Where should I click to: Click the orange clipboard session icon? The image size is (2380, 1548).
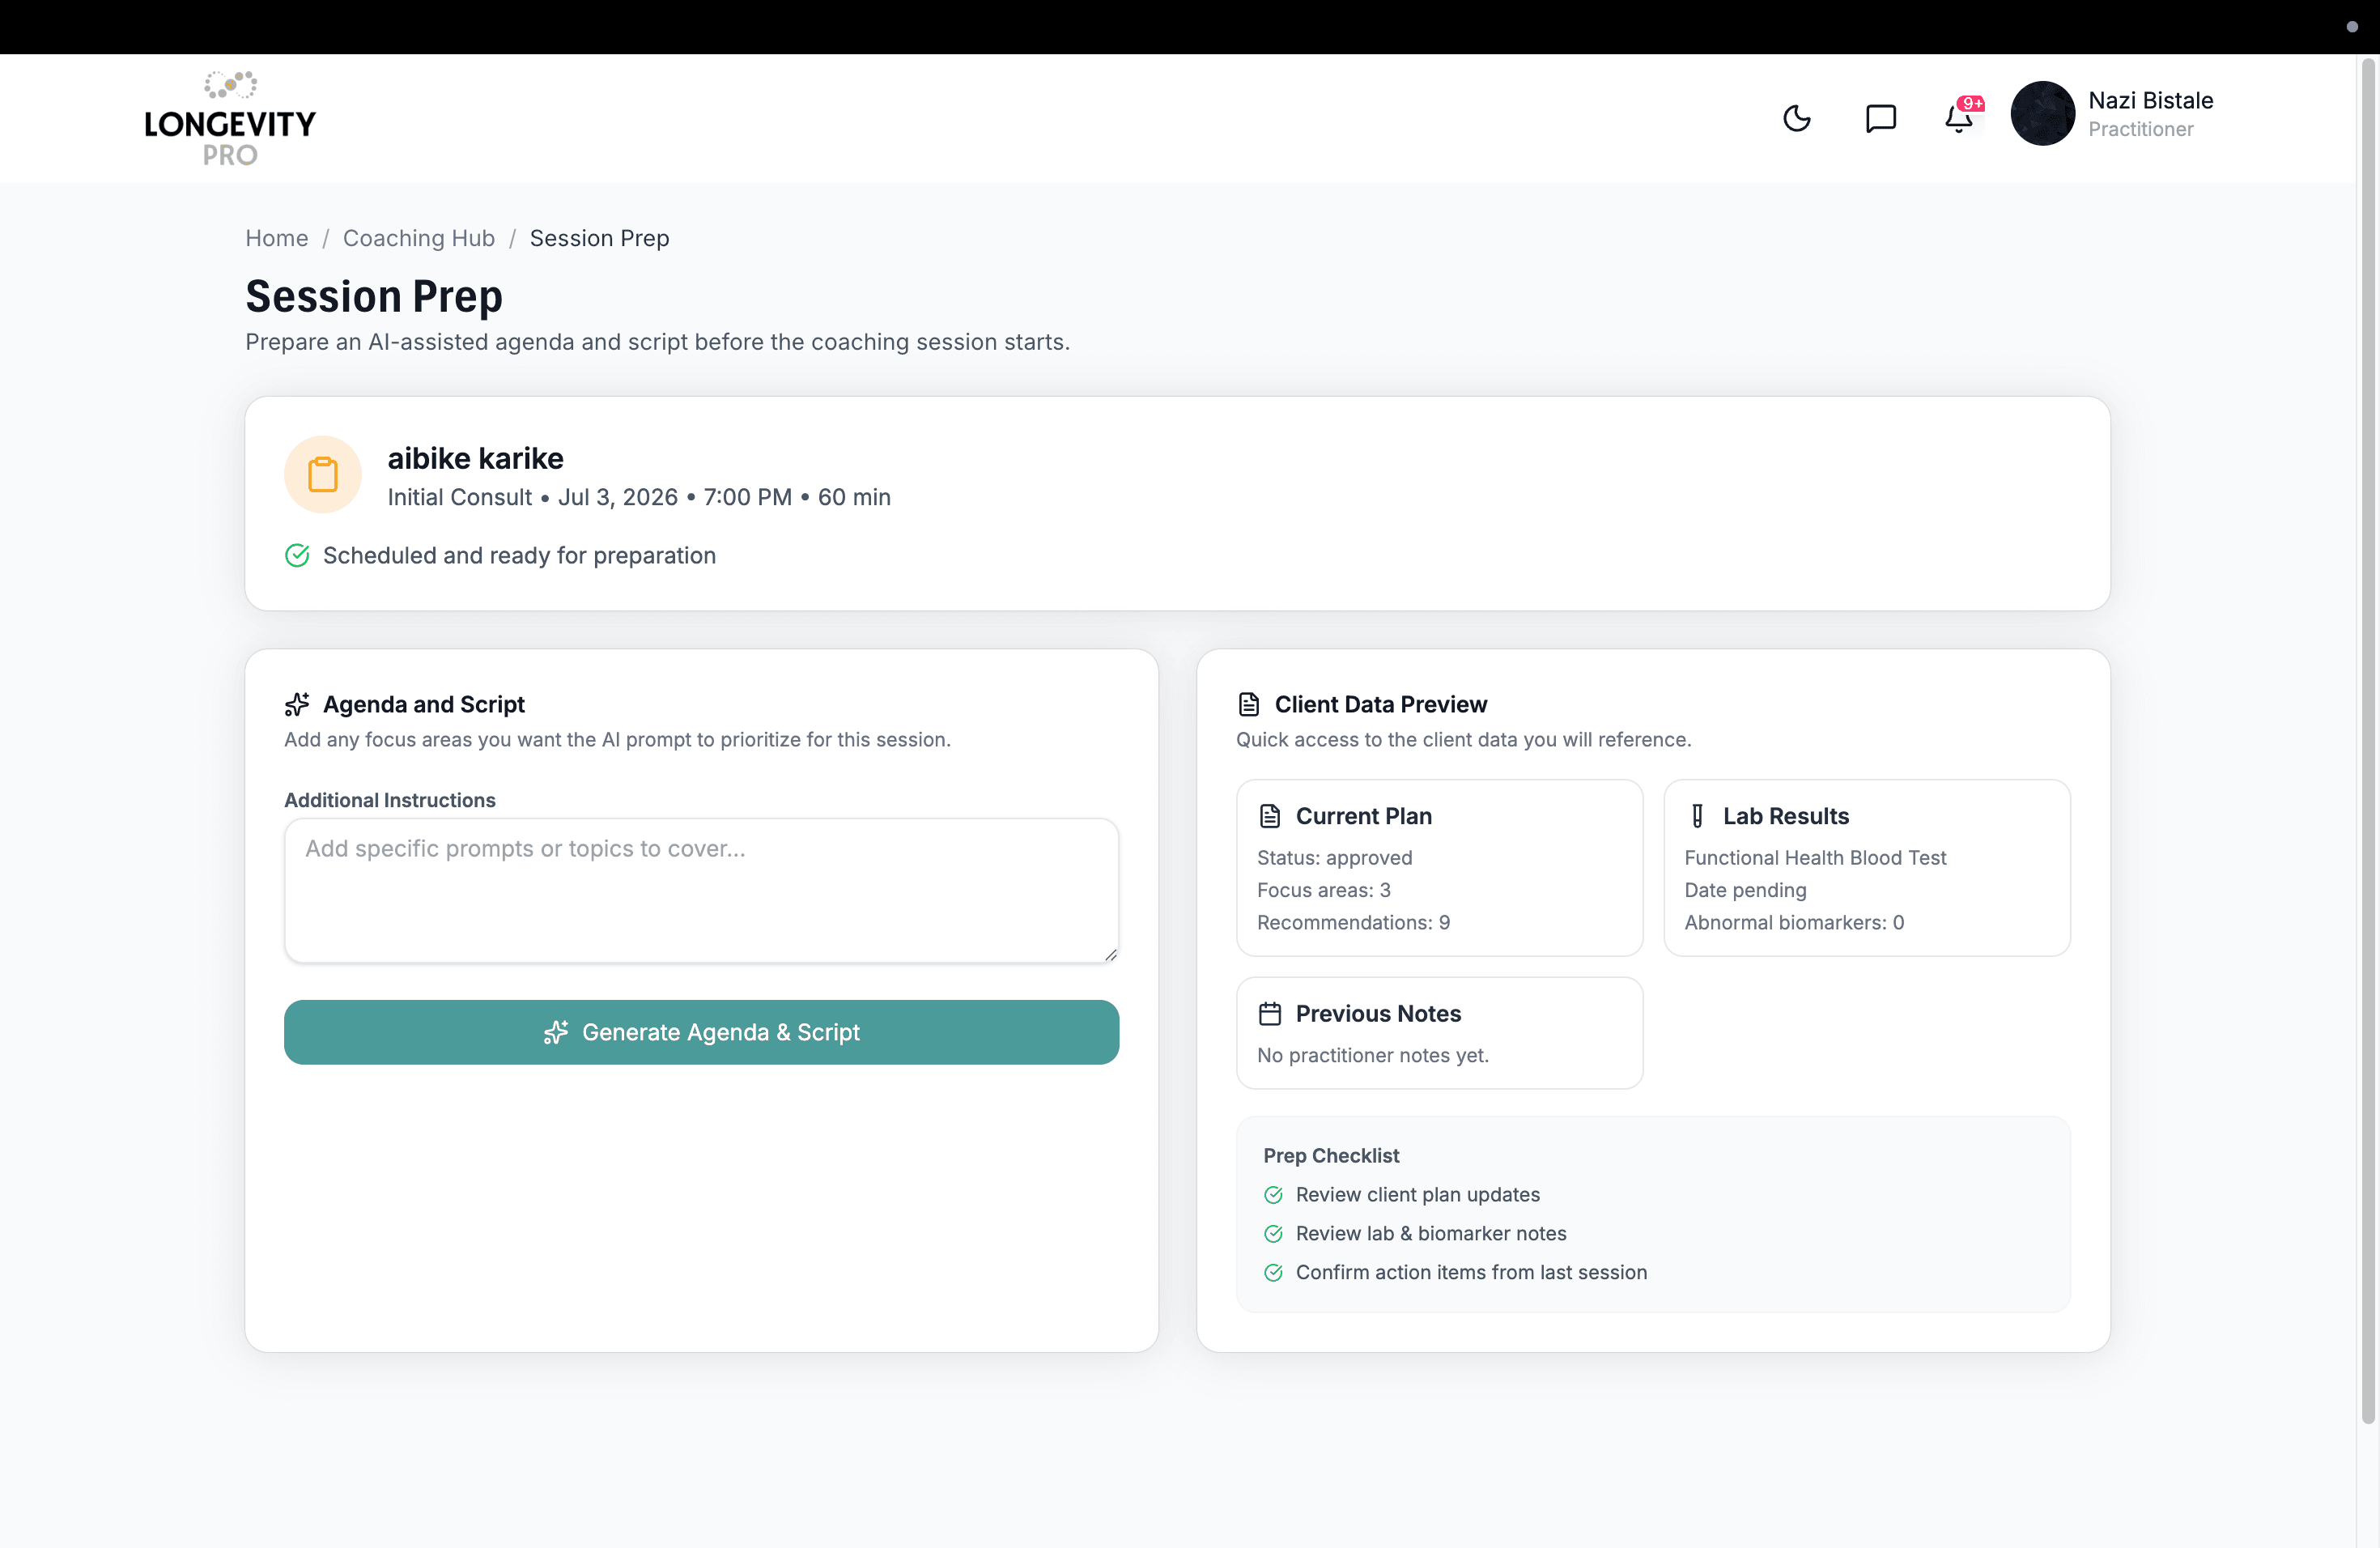coord(322,474)
